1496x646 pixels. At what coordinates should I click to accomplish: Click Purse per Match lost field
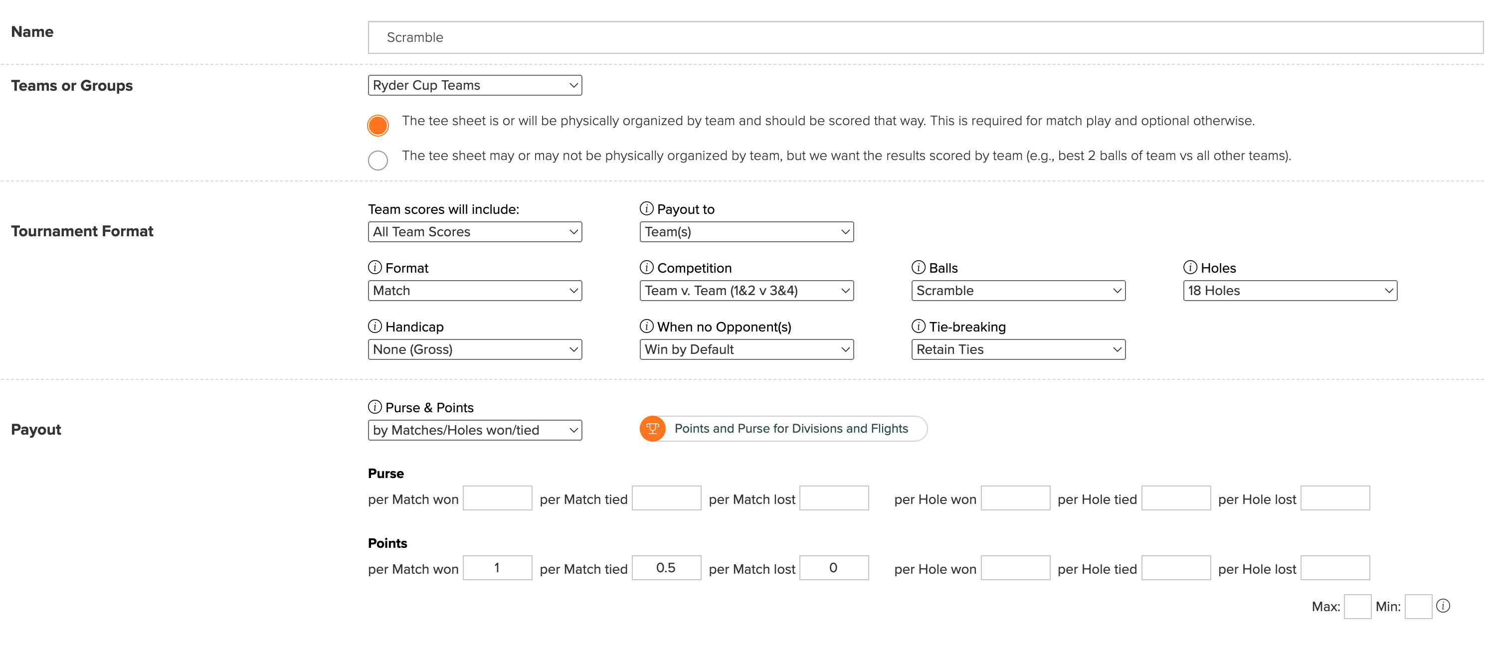coord(835,498)
